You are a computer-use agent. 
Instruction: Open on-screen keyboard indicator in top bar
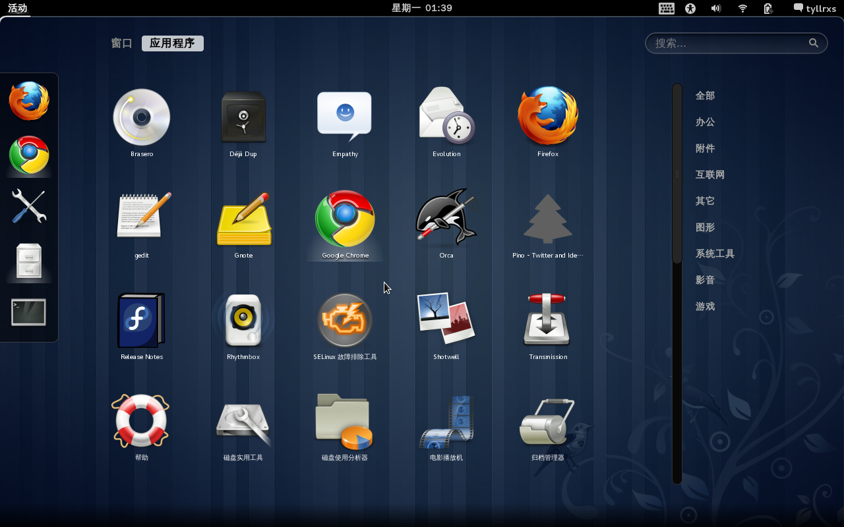click(666, 8)
